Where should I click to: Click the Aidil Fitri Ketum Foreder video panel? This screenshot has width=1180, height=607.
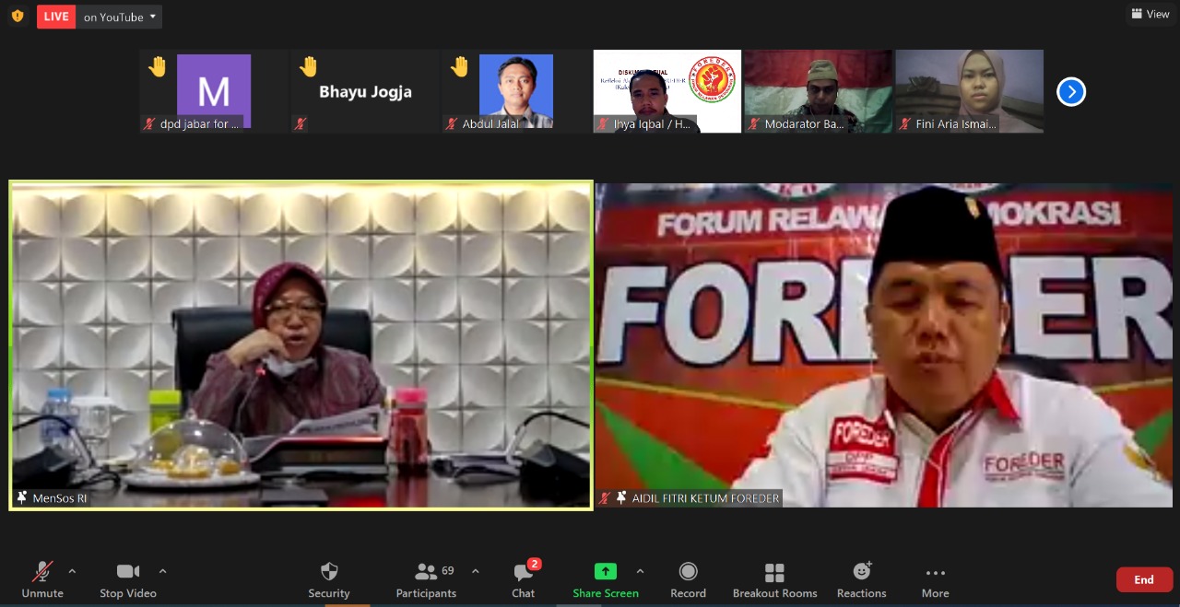884,344
